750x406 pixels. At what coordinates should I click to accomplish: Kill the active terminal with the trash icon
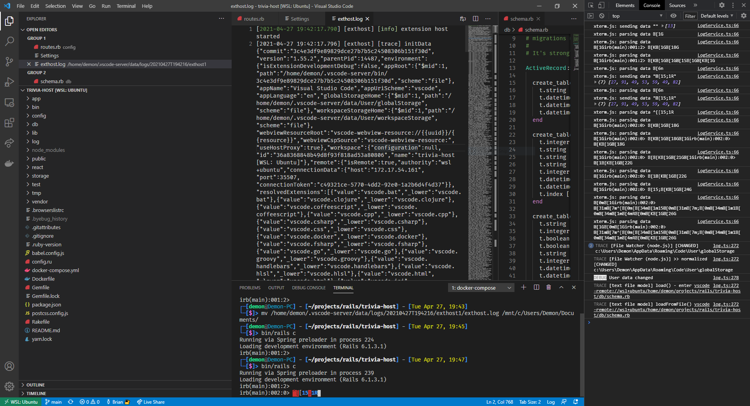coord(548,287)
